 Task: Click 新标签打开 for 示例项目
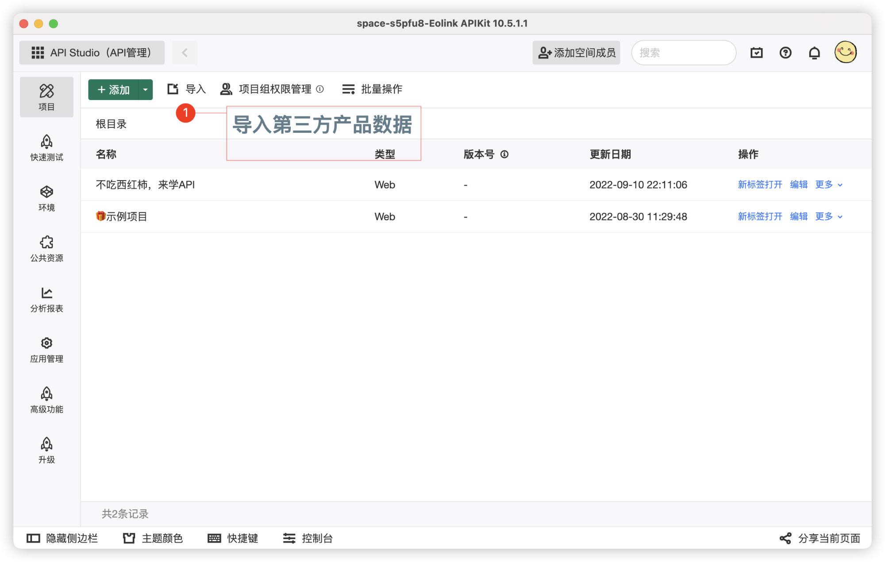point(760,216)
